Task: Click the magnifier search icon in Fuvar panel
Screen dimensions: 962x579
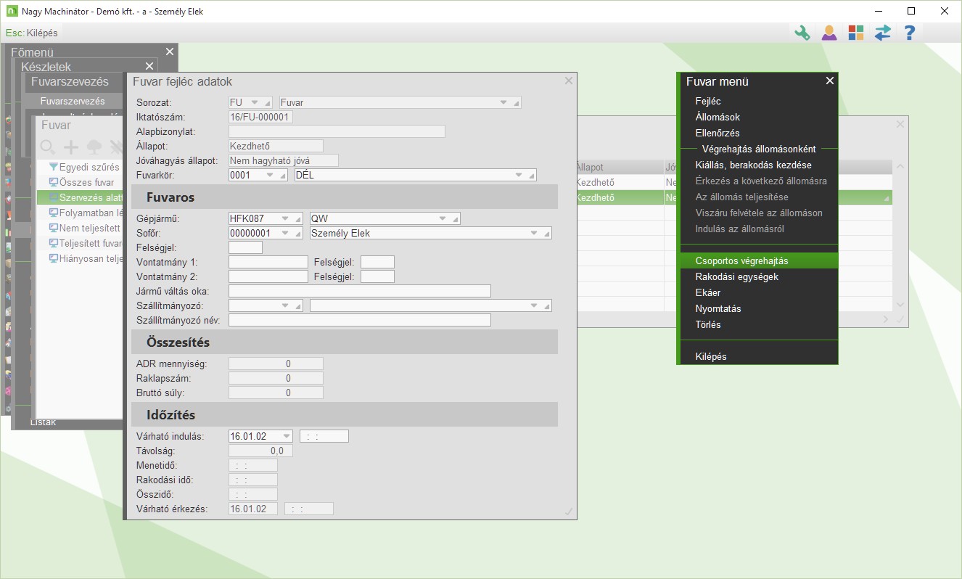Action: tap(48, 147)
